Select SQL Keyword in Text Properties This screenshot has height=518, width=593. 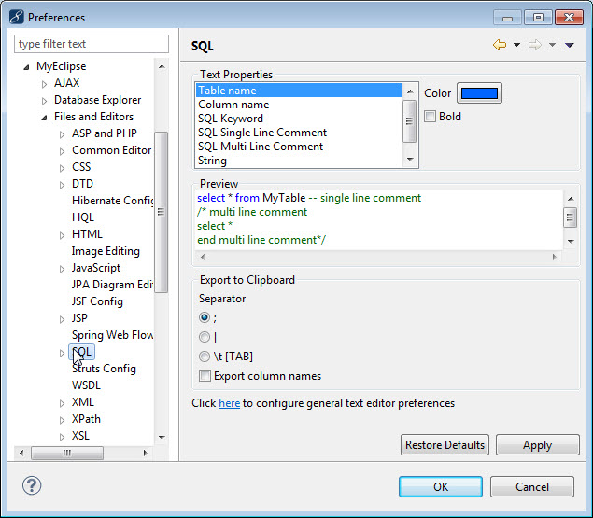230,119
